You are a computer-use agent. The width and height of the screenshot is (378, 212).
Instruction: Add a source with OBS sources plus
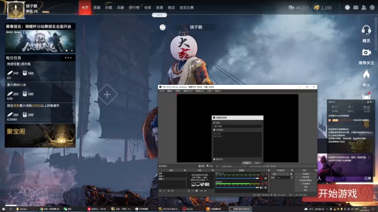[x=189, y=191]
